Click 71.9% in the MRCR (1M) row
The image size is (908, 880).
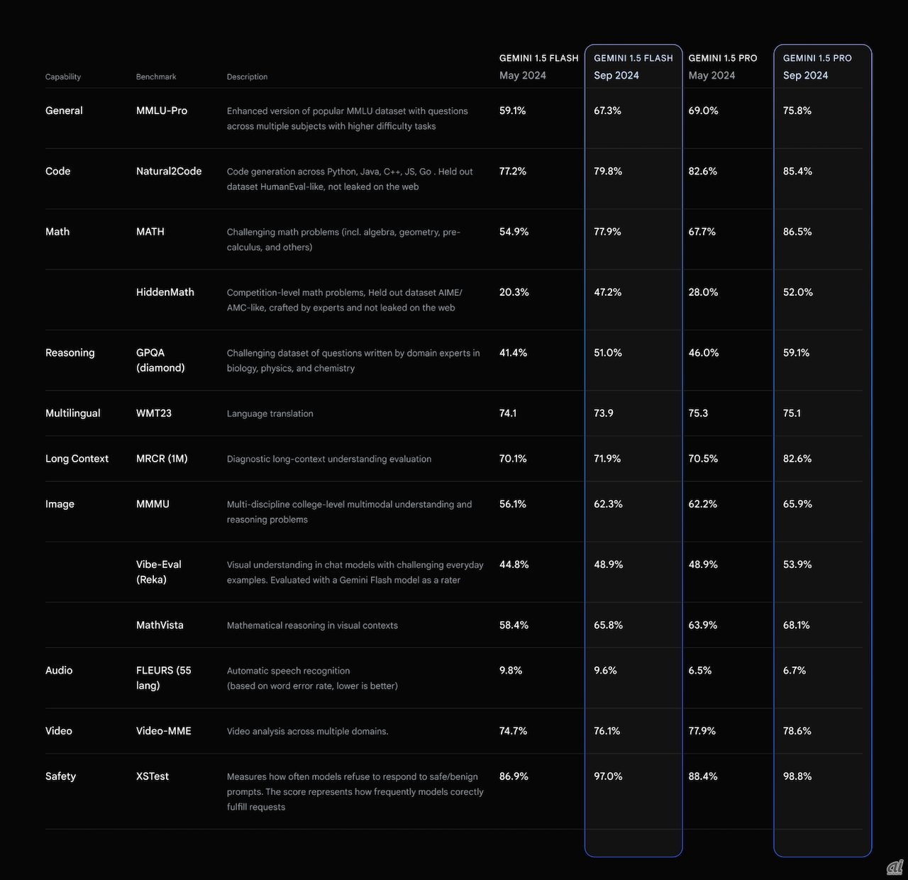[607, 459]
